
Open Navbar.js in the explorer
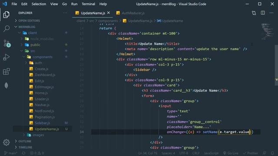[x=43, y=105]
